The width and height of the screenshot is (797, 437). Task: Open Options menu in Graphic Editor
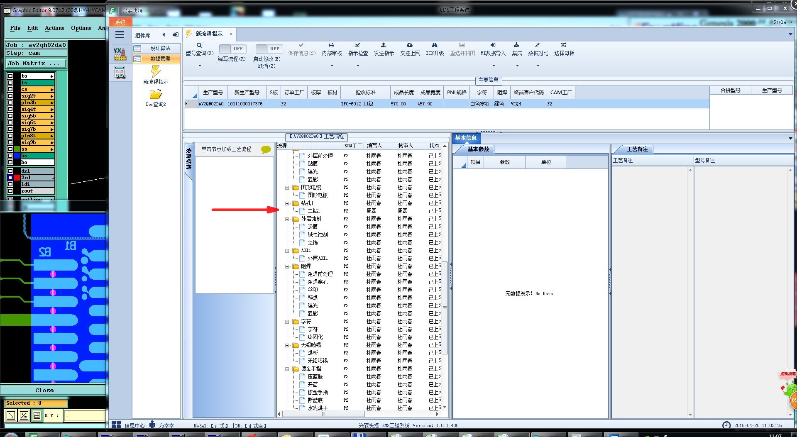[81, 28]
